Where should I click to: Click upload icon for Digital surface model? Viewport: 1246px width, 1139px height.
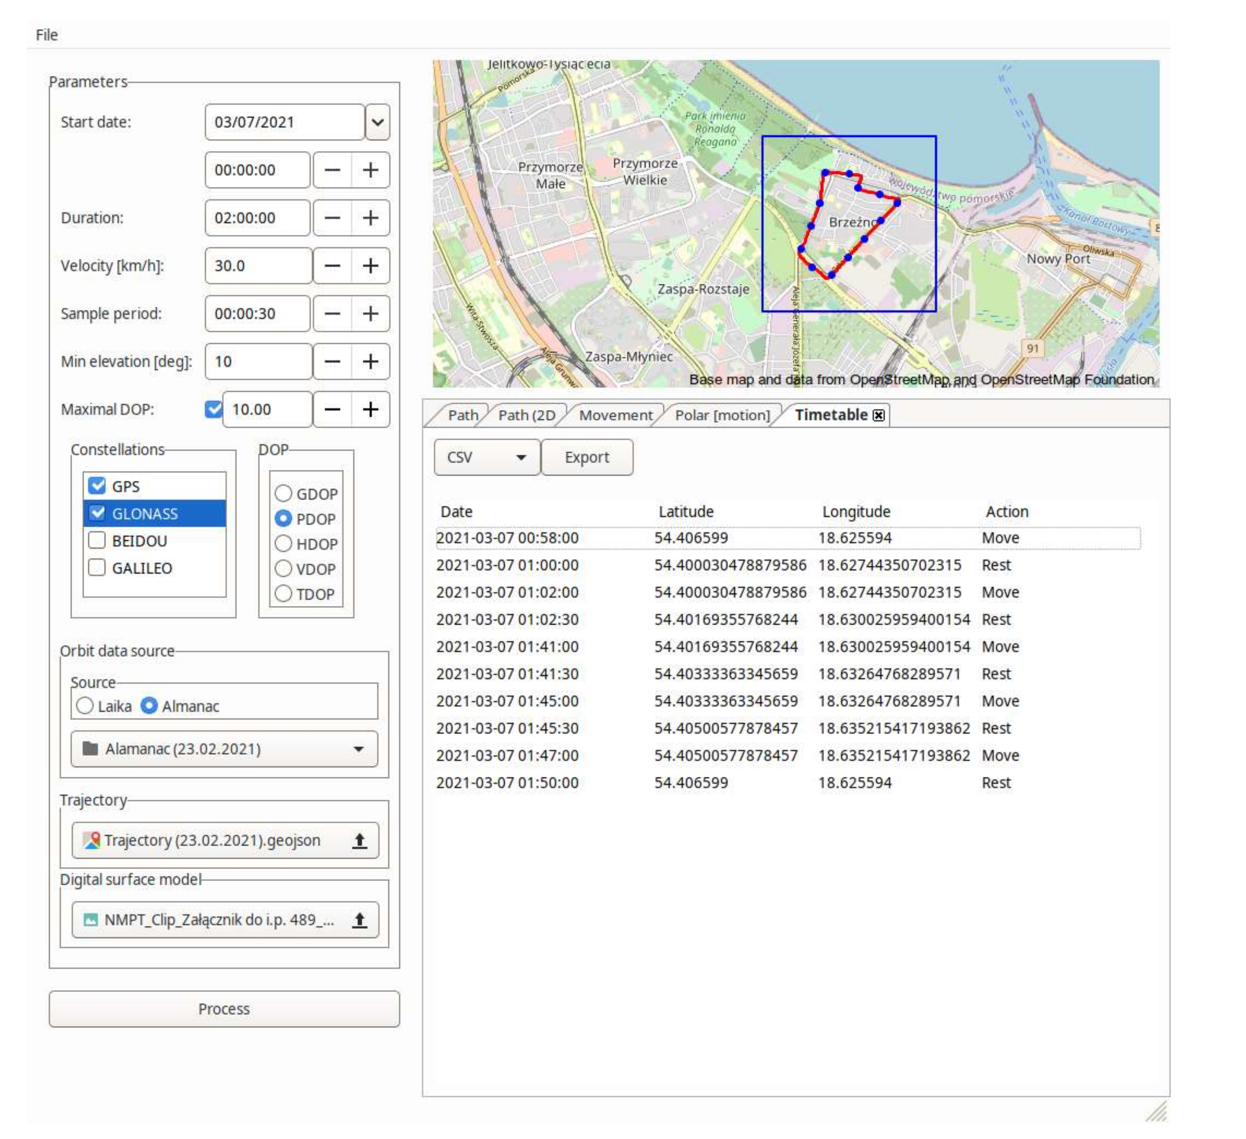point(359,920)
